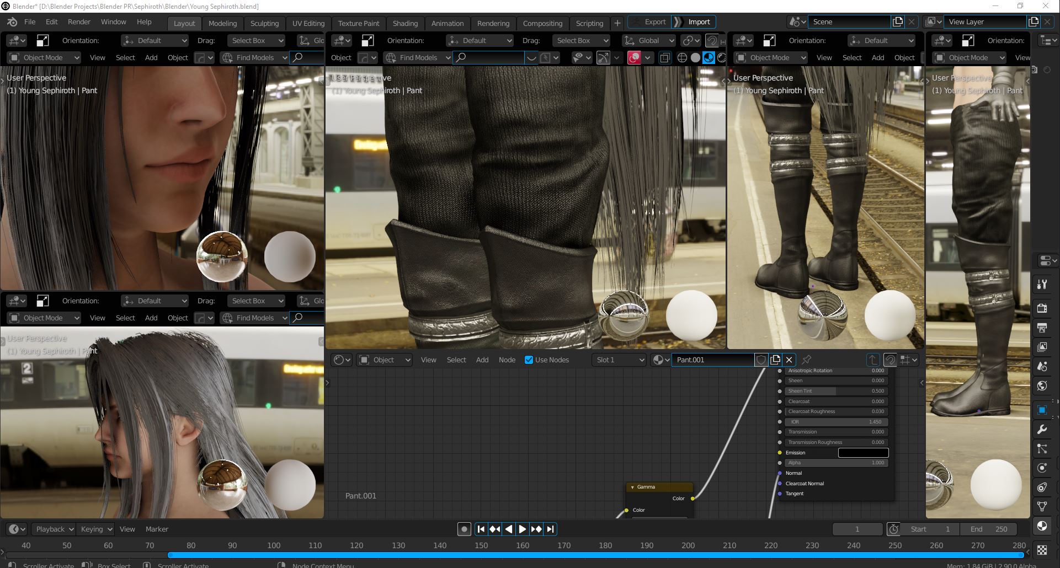Open Object Mode dropdown in top-left viewport
Screen dimensions: 1060x568
tap(44, 57)
